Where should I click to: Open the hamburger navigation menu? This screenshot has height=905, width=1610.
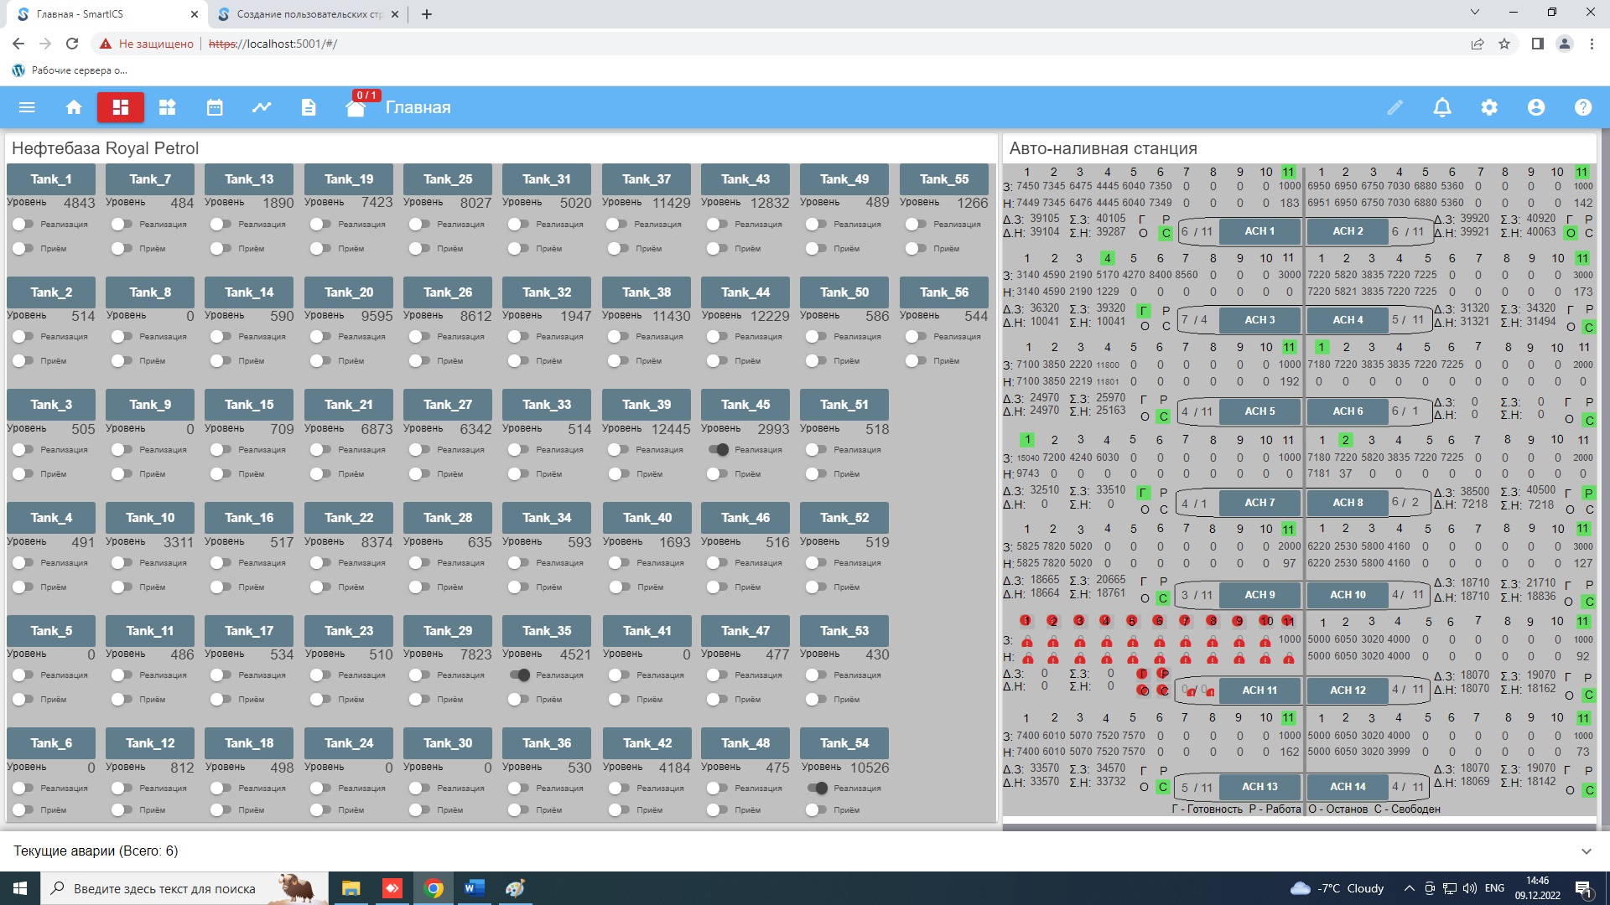[27, 107]
